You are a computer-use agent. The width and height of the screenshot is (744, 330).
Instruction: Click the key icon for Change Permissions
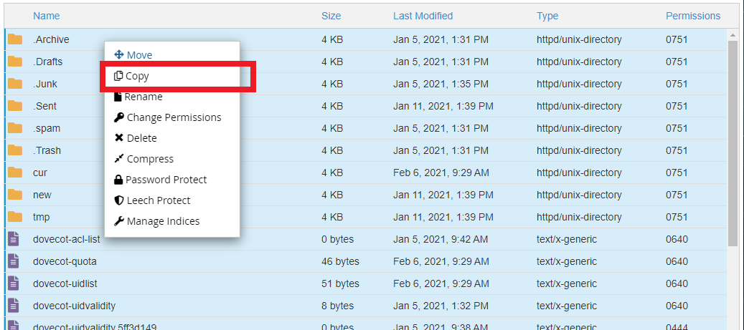119,117
